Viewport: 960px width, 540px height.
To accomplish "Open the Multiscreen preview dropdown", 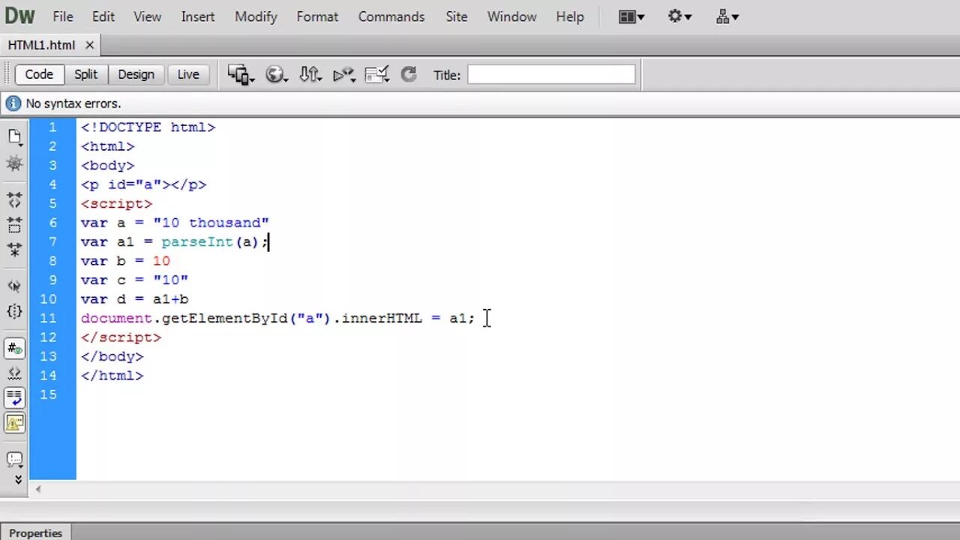I will tap(241, 74).
